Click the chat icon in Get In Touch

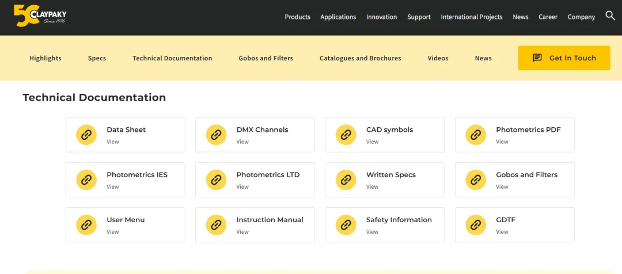[x=537, y=58]
